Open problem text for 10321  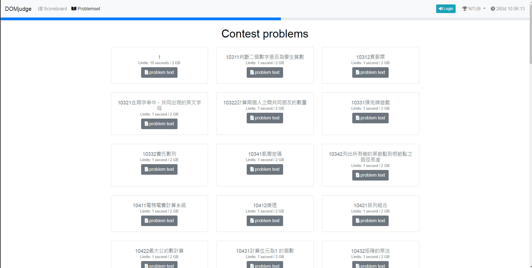point(159,124)
